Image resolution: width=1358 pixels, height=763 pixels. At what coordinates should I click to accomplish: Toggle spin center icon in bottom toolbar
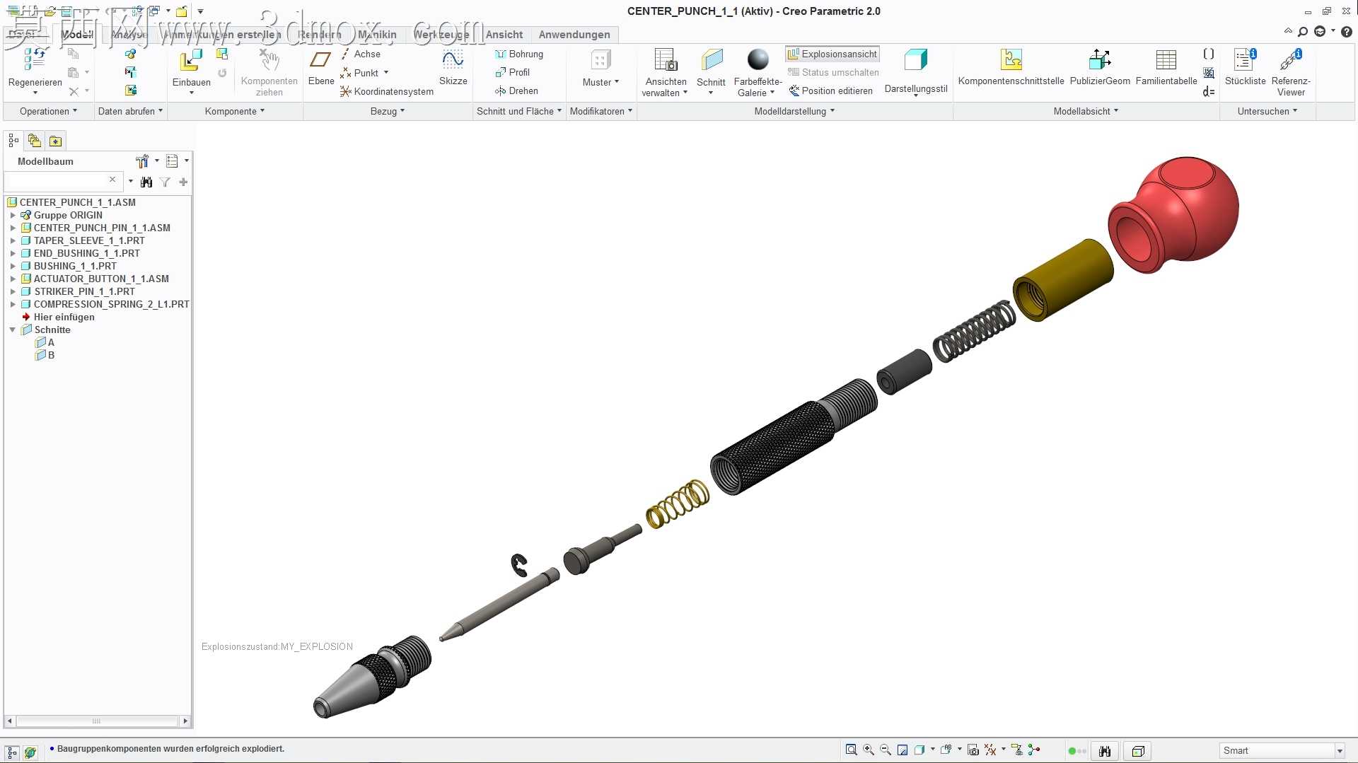click(x=1034, y=750)
